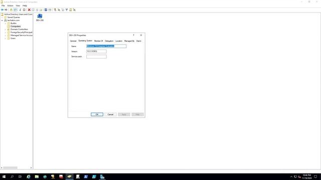Click tree pane scrollbar left arrow
The height and width of the screenshot is (180, 321).
click(x=2, y=168)
